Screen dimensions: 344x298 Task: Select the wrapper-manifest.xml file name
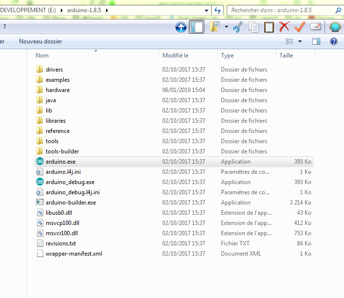tap(74, 254)
